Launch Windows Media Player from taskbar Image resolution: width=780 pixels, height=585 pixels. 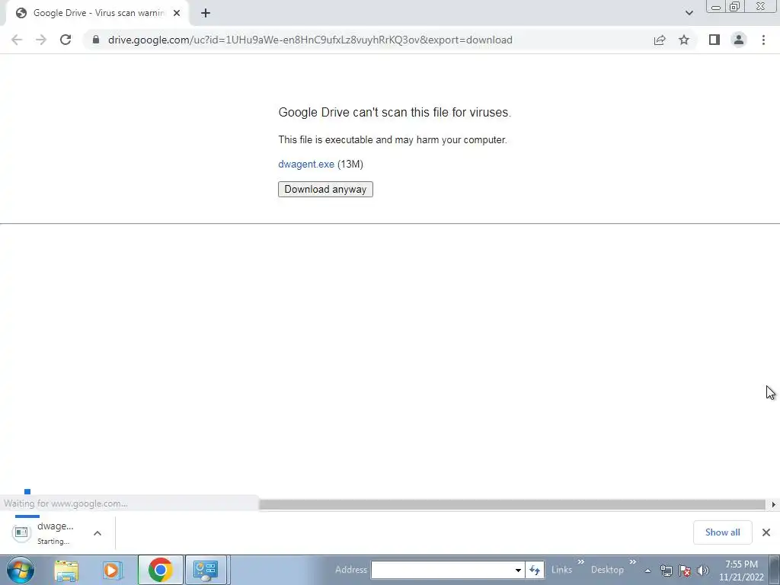point(113,570)
